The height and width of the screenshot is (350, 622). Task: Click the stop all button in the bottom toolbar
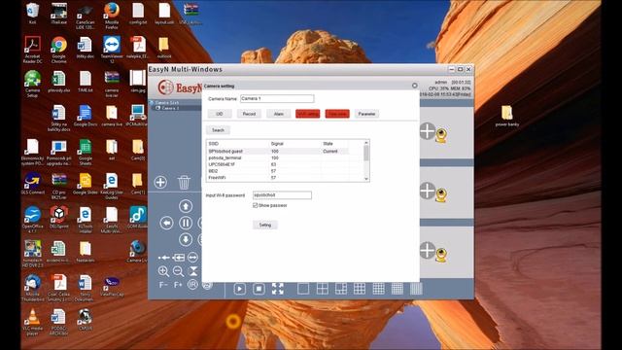point(259,289)
